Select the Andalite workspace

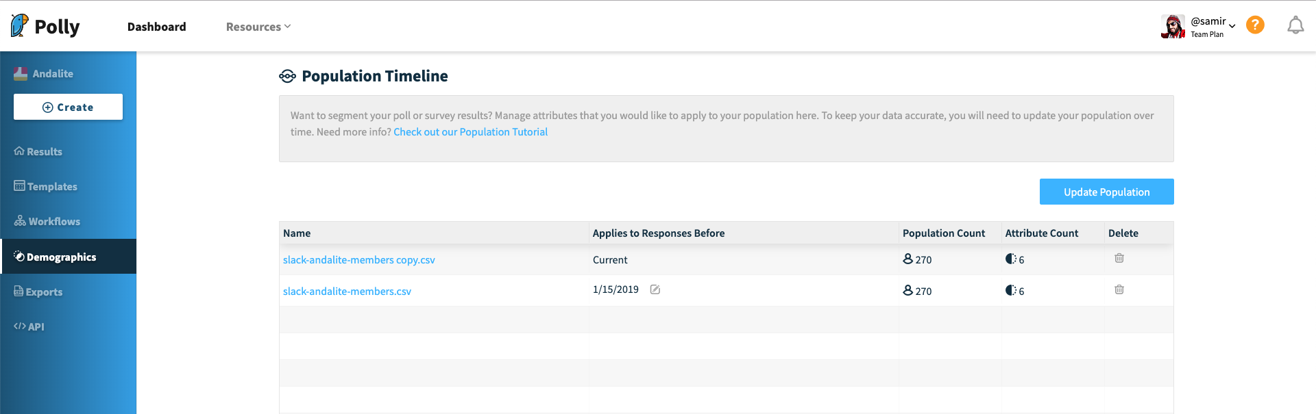44,73
